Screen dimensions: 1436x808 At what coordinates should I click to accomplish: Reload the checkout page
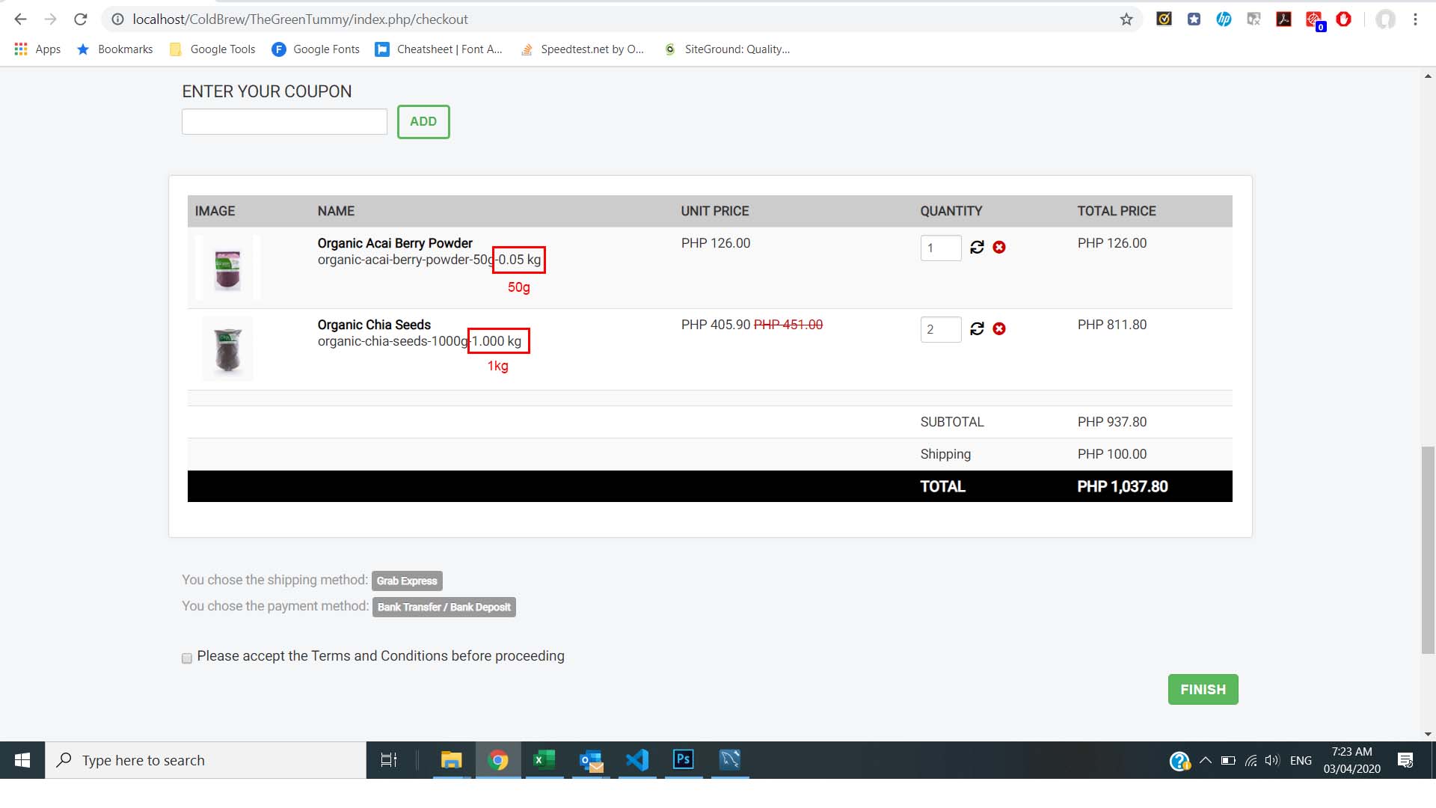tap(81, 19)
